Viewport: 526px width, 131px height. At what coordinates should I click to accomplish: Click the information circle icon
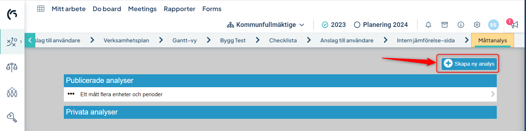tap(461, 25)
